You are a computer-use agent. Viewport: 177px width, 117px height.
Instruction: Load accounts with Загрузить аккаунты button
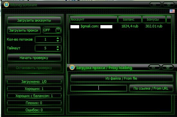34,20
